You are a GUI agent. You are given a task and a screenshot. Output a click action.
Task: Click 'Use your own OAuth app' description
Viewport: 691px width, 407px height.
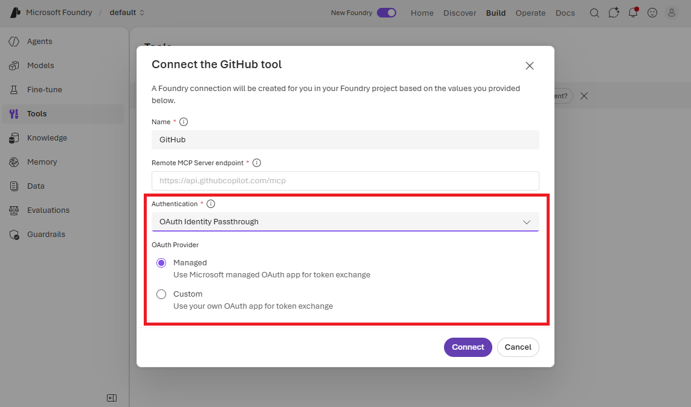click(253, 306)
